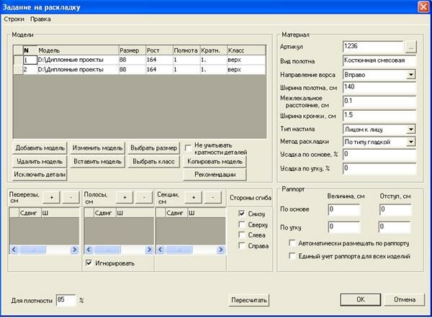Click the minus button next to Секции
Image resolution: width=432 pixels, height=318 pixels.
point(211,197)
